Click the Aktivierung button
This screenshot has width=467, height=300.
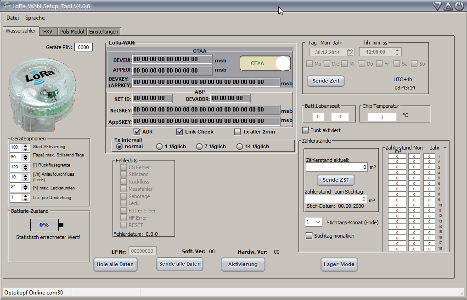coord(243,265)
